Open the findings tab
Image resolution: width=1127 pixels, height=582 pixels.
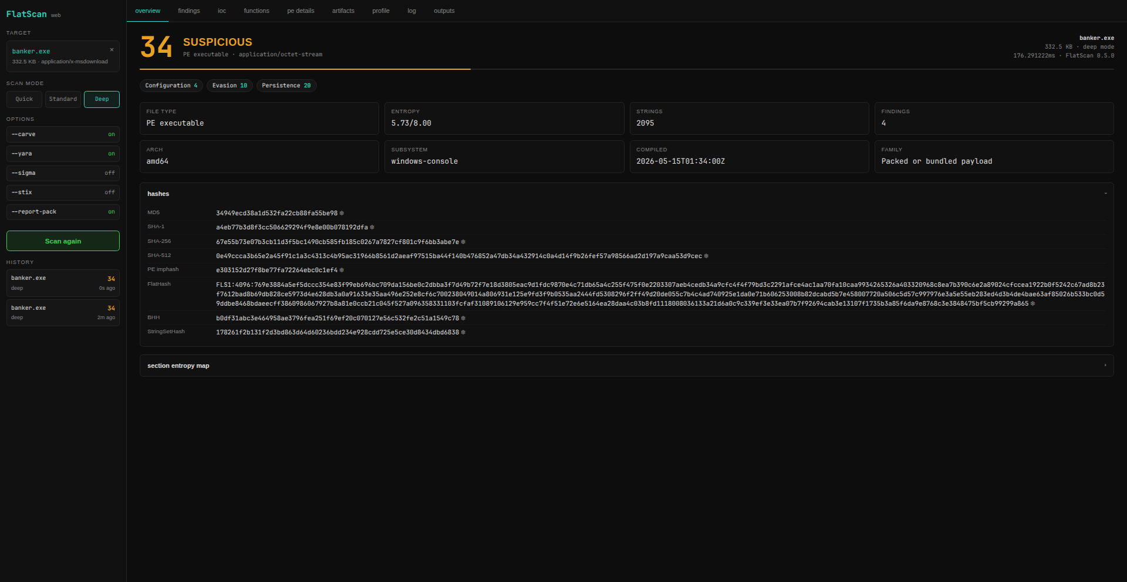[x=189, y=11]
